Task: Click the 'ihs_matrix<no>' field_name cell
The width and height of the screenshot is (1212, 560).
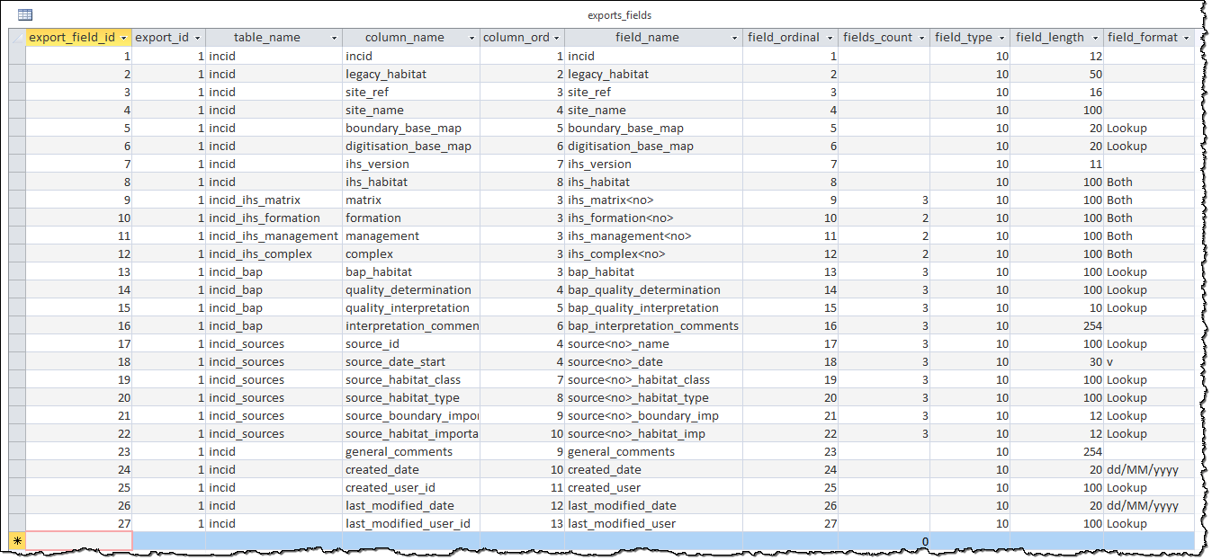Action: 654,200
